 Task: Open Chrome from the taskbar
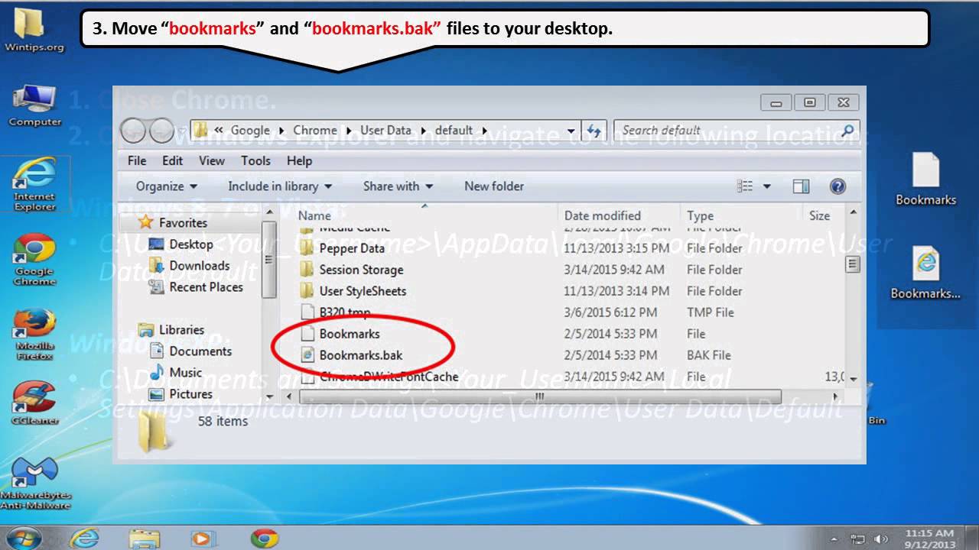264,538
